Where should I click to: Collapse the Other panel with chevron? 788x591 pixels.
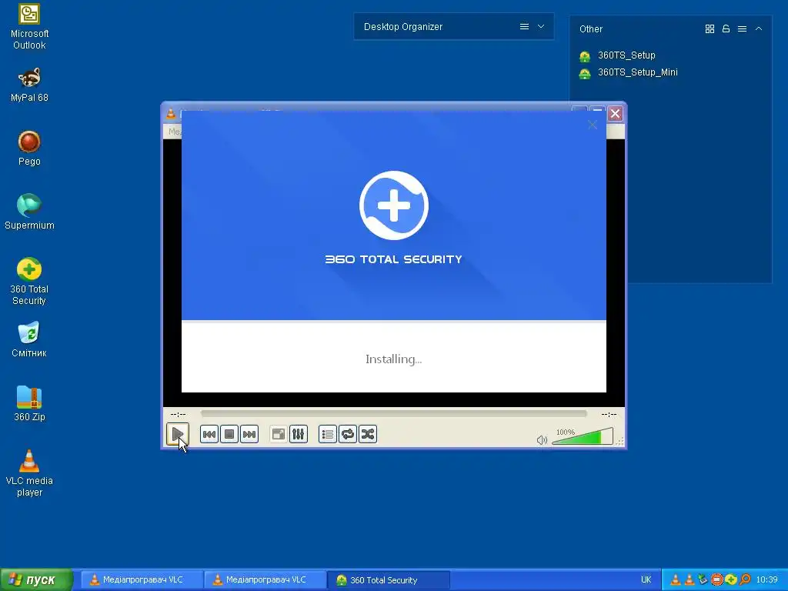point(758,29)
